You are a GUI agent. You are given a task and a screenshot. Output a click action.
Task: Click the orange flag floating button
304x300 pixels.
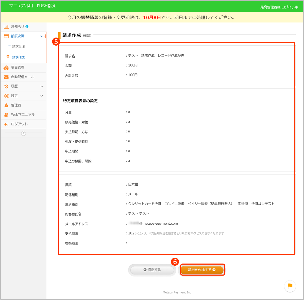pos(290,286)
